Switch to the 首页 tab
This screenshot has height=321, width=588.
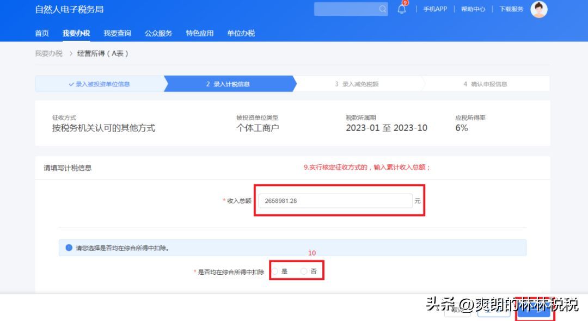pyautogui.click(x=41, y=33)
